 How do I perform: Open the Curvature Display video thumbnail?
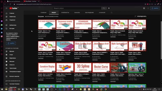pyautogui.click(x=47, y=67)
